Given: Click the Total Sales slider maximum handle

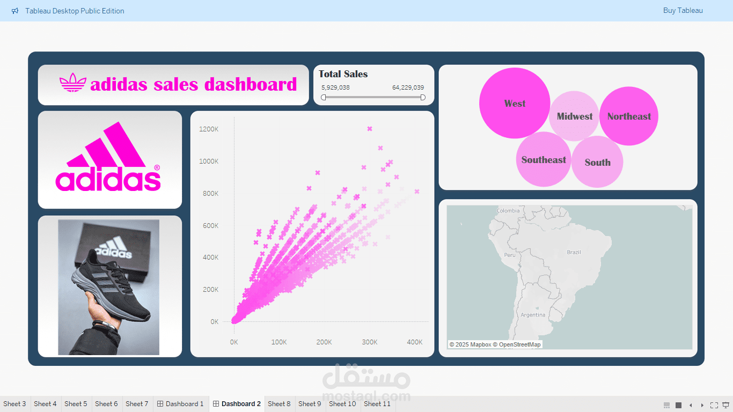Looking at the screenshot, I should pyautogui.click(x=423, y=97).
